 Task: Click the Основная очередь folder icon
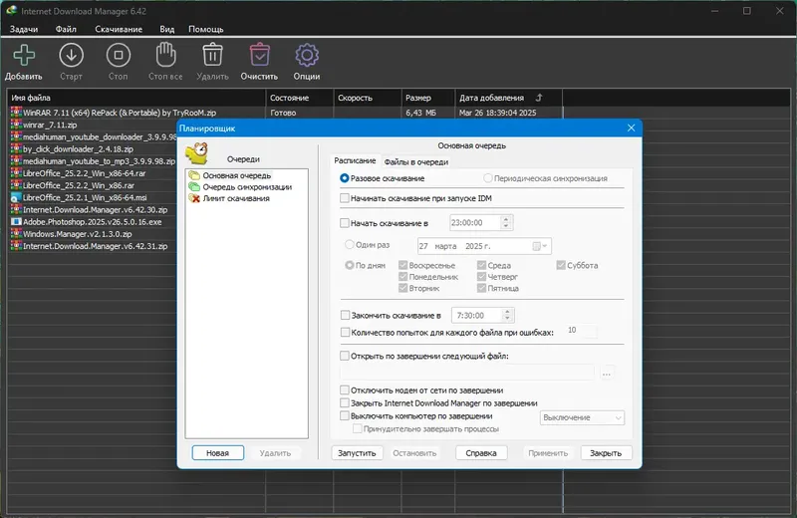[194, 175]
